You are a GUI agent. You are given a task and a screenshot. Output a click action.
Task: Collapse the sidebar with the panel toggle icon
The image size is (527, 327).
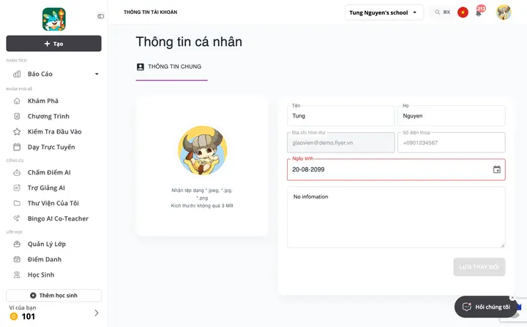[100, 16]
